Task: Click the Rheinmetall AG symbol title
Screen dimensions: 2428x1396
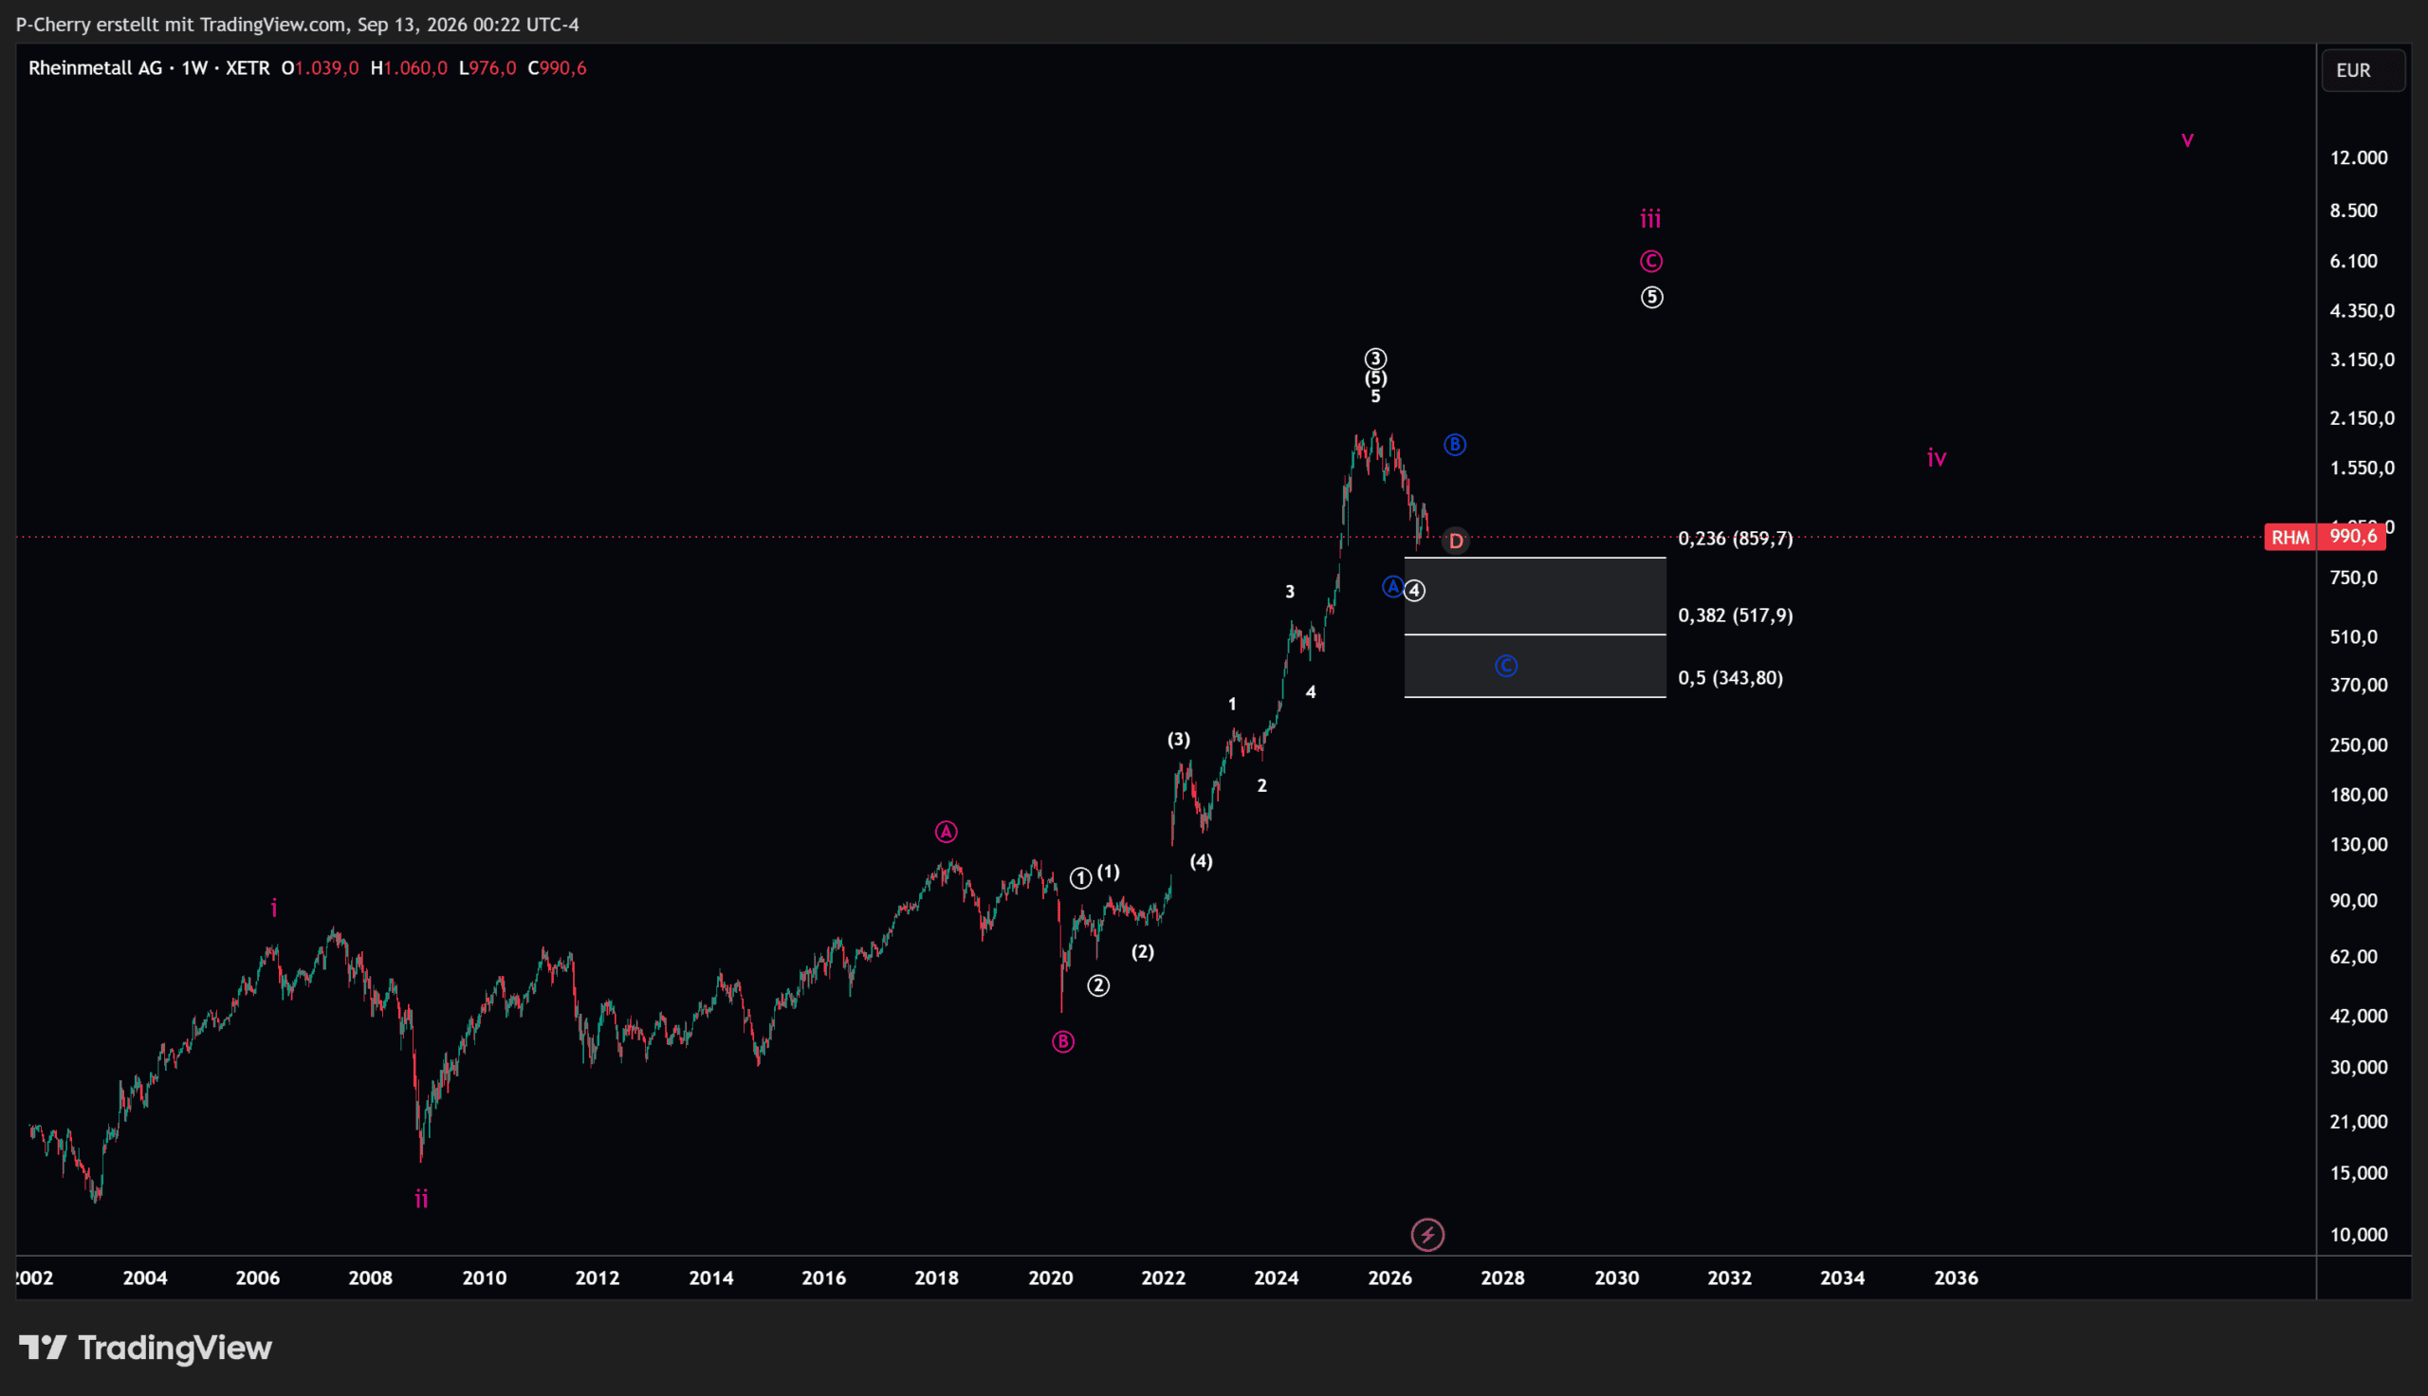Action: [x=95, y=68]
